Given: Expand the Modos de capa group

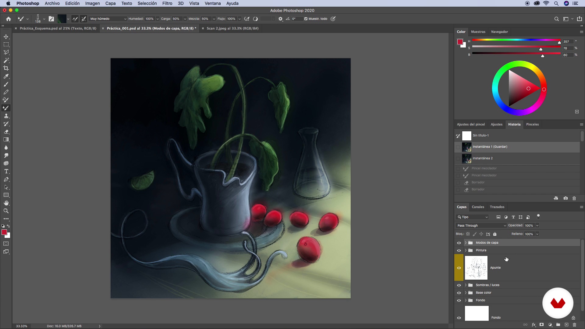Looking at the screenshot, I should click(466, 243).
